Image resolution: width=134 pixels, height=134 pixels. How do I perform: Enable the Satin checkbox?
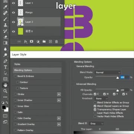click(x=15, y=112)
